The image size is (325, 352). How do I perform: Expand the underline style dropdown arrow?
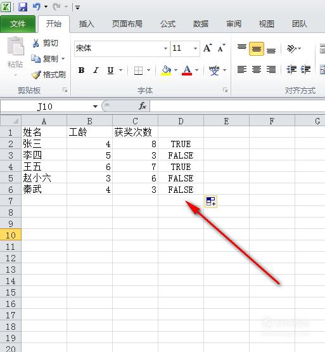pos(120,70)
